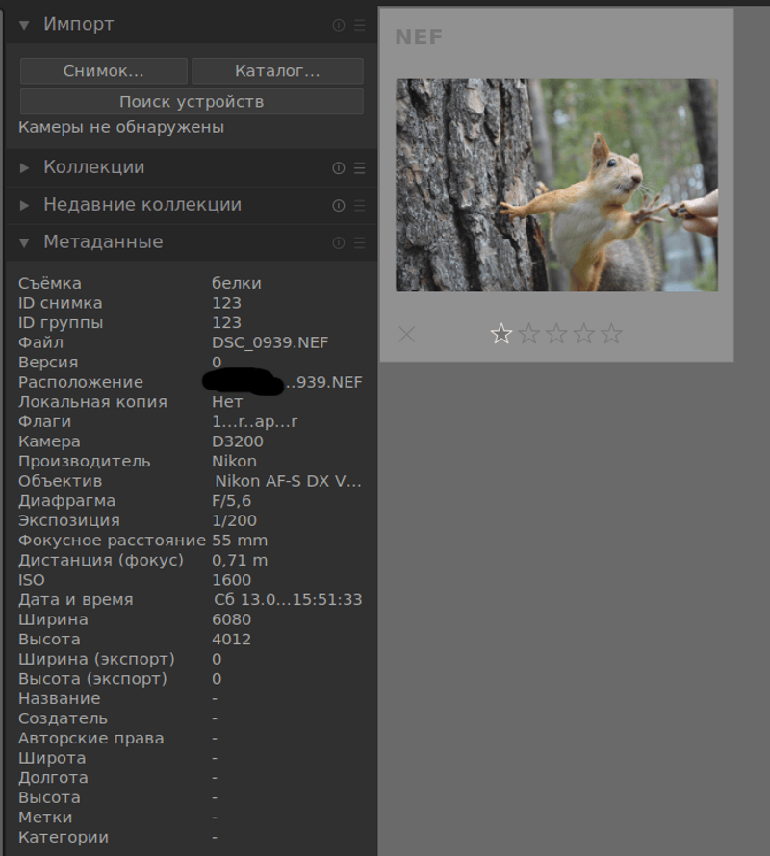This screenshot has height=856, width=770.
Task: Click the date value Сб 13.0...15:51:33
Action: (288, 599)
